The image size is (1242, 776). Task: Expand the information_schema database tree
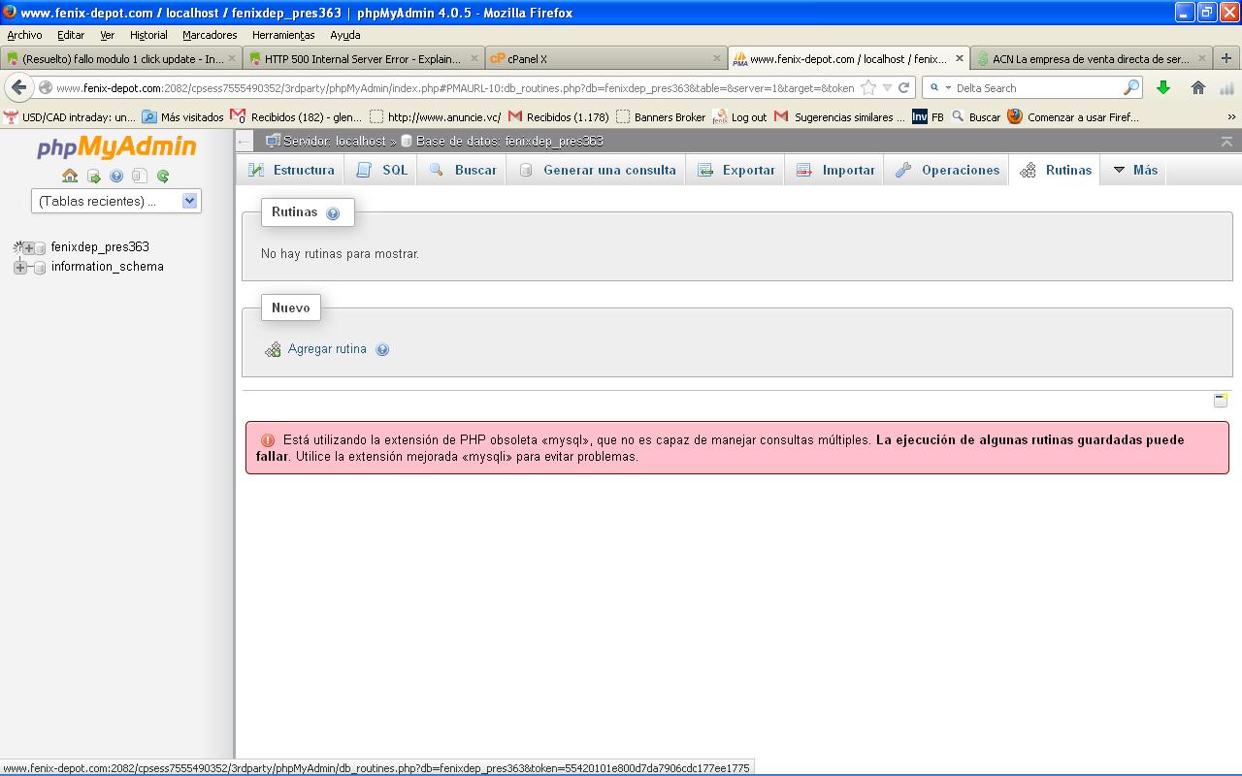19,268
